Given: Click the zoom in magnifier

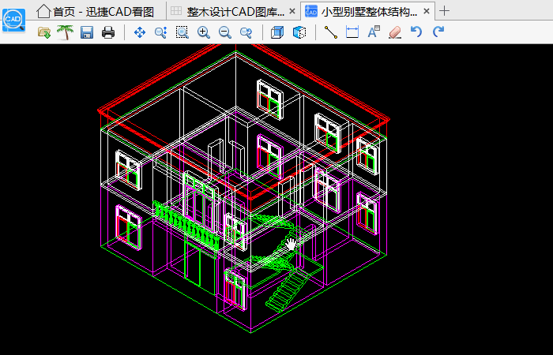Looking at the screenshot, I should (204, 32).
